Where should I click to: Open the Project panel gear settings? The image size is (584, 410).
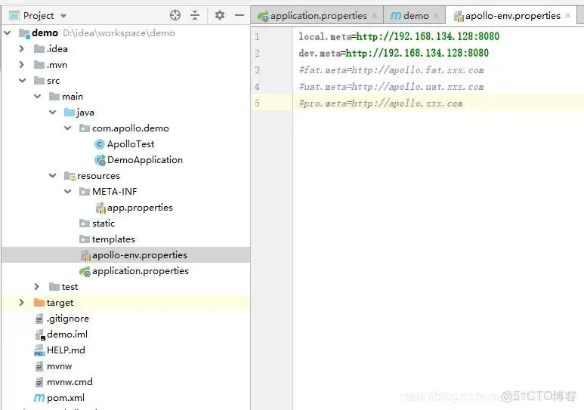(x=220, y=15)
